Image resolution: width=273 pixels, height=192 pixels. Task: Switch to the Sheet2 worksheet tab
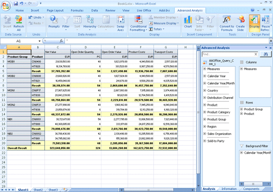click(38, 189)
